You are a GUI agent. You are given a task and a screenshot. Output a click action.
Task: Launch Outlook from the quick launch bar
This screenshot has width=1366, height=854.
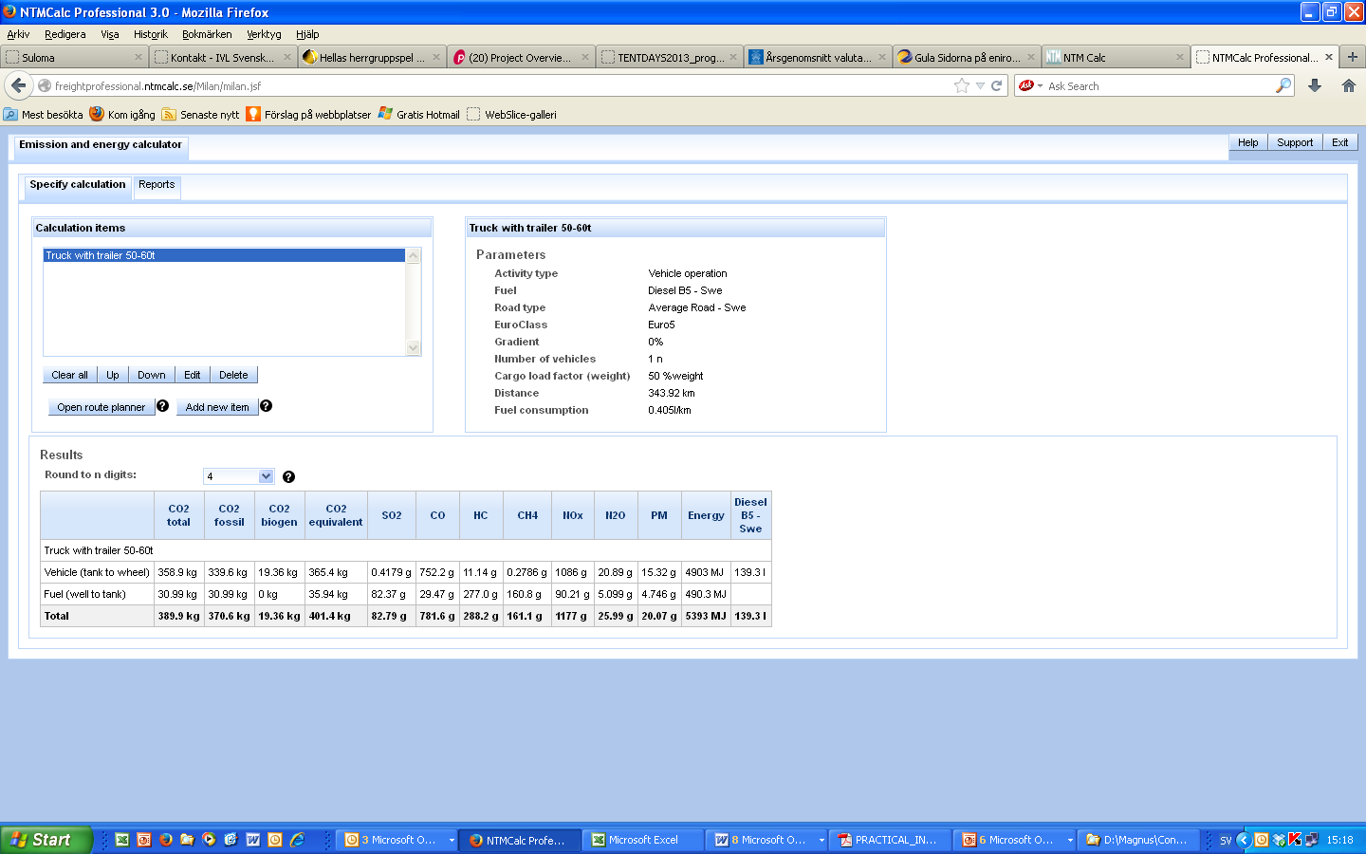(x=275, y=840)
